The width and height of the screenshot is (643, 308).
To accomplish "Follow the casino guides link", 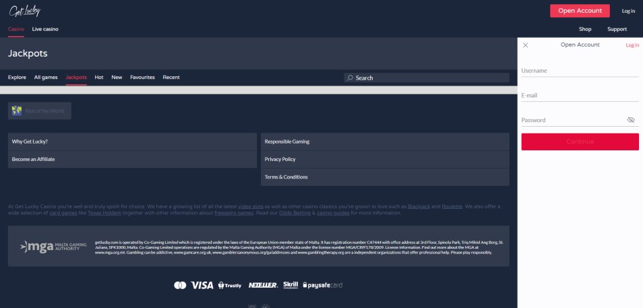I will coord(333,213).
